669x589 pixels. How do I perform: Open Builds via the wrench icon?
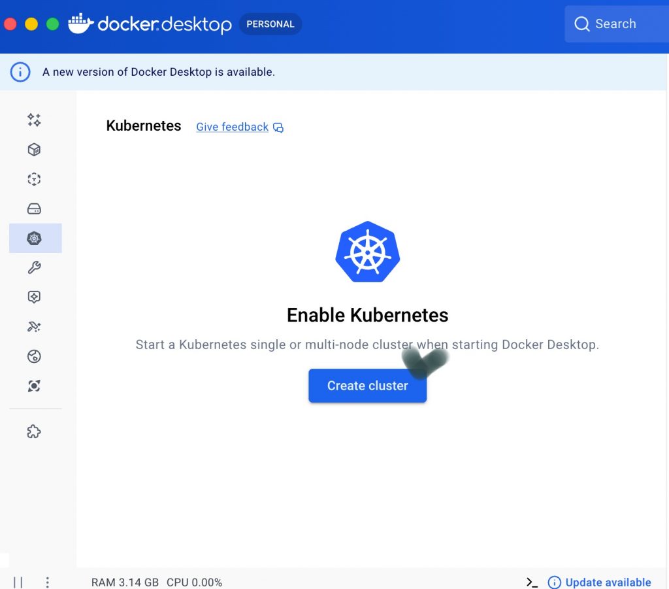[34, 267]
